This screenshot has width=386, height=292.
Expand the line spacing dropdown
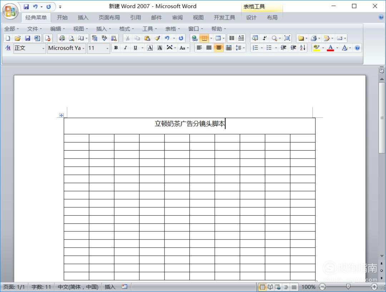(x=244, y=48)
